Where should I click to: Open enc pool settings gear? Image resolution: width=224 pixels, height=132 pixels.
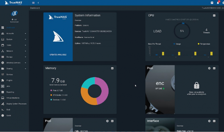pos(209,68)
